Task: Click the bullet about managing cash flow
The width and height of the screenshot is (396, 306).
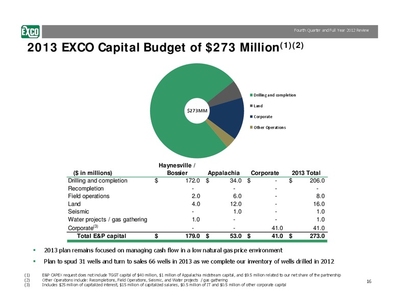Action: 163,250
